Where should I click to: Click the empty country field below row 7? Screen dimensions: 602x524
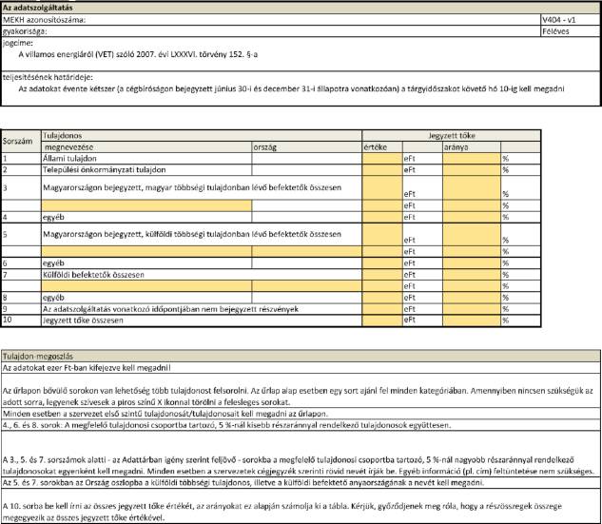[307, 286]
